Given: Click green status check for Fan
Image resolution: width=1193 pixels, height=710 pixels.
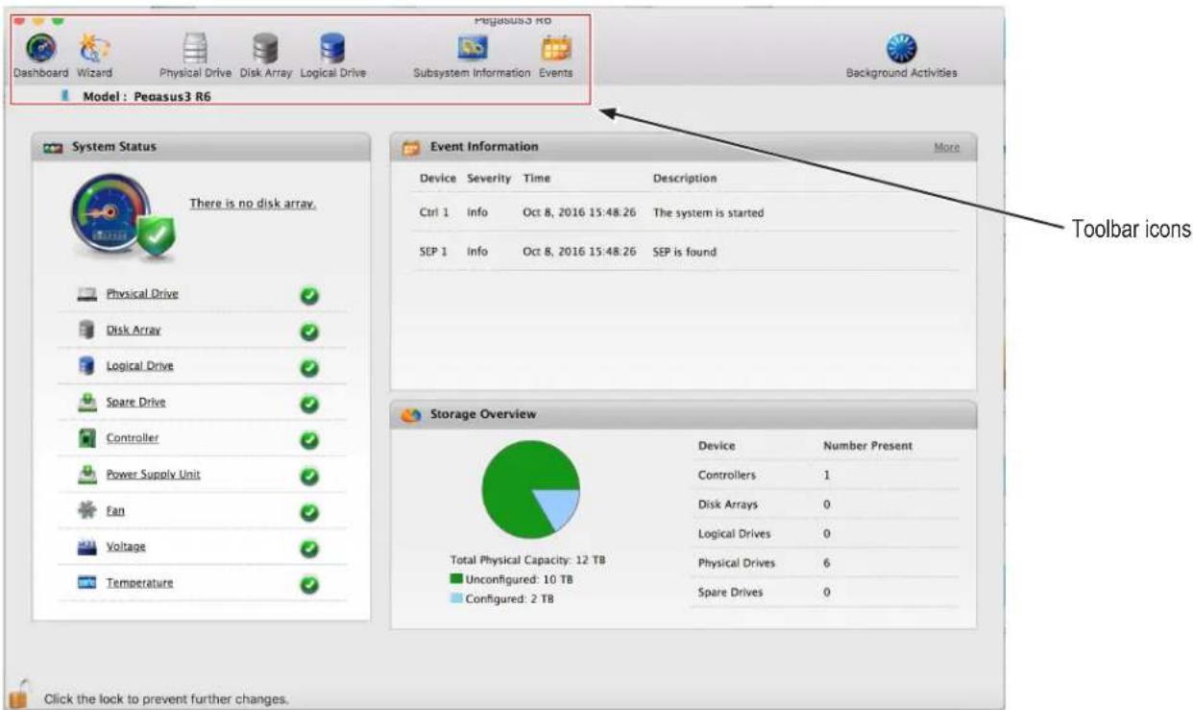Looking at the screenshot, I should 309,512.
